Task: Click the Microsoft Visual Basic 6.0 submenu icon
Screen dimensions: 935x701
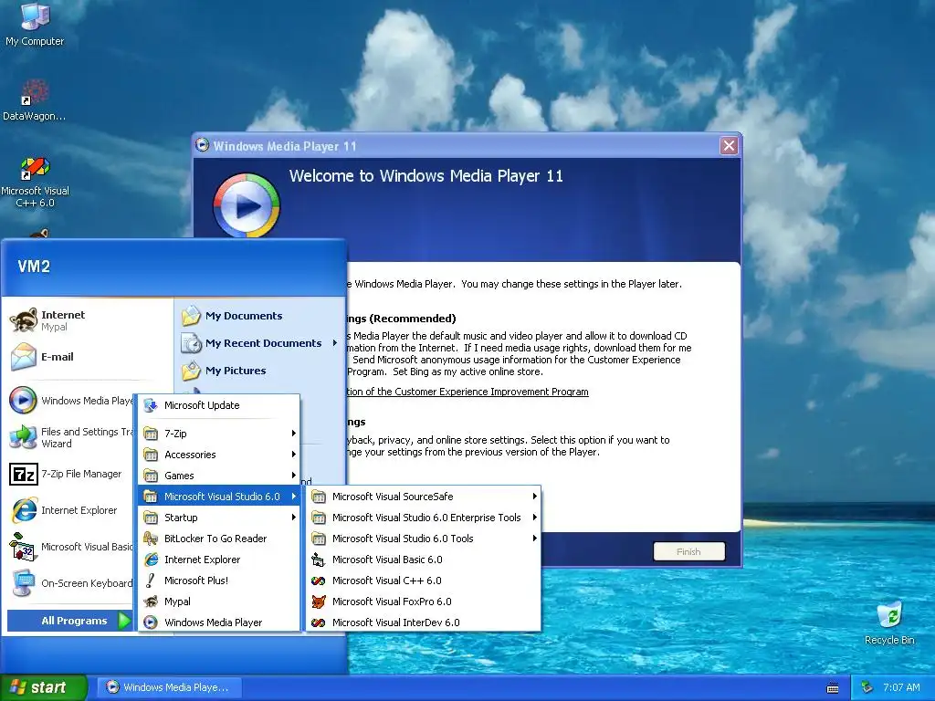Action: pos(319,560)
